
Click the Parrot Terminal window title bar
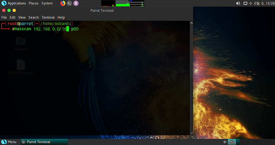click(102, 11)
